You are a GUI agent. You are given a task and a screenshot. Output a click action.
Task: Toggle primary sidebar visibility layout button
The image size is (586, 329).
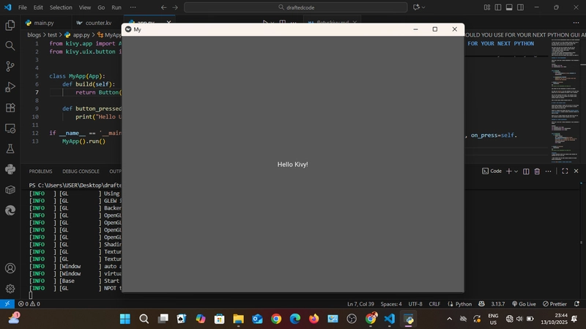click(x=498, y=7)
